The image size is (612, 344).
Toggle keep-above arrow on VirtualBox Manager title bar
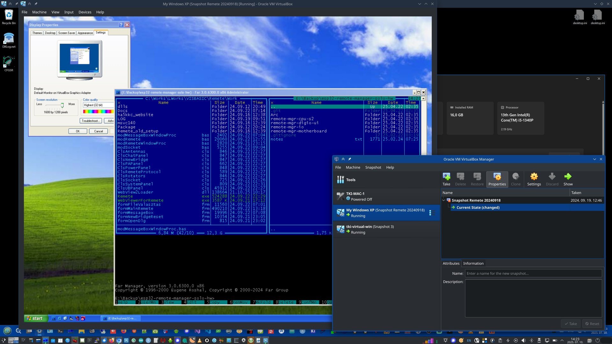pyautogui.click(x=343, y=159)
